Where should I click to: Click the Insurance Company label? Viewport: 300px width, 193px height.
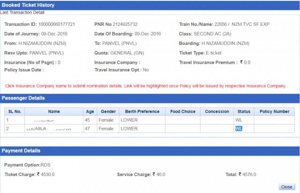pos(117,62)
